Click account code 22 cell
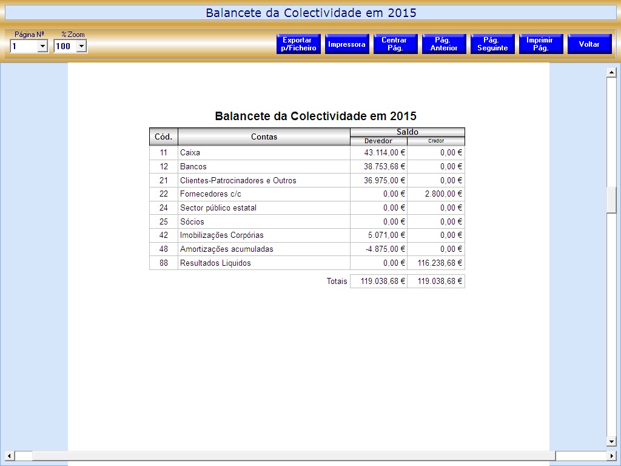The height and width of the screenshot is (466, 621). point(164,194)
